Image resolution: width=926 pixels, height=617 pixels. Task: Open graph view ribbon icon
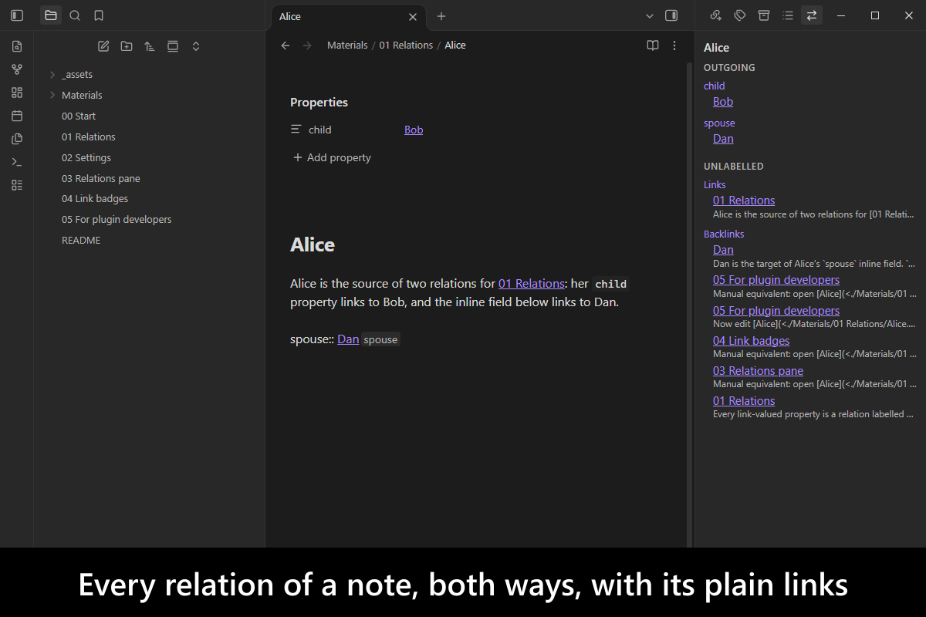point(17,69)
